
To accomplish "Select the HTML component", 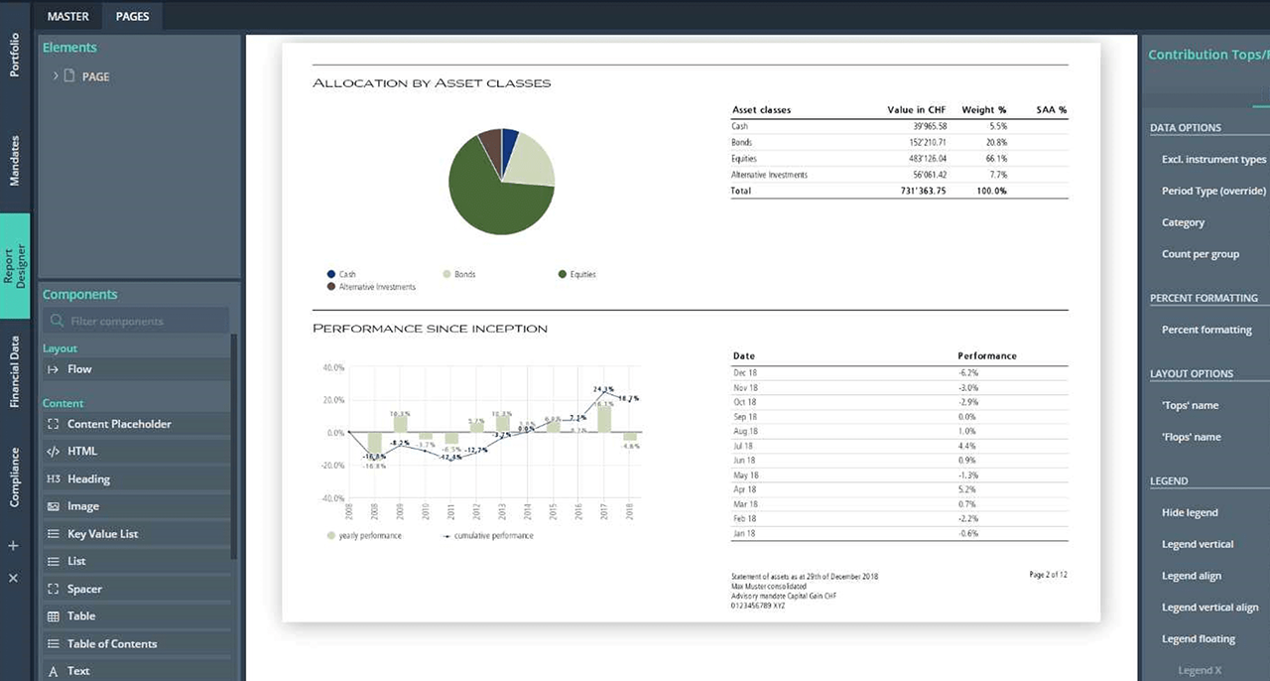I will point(135,451).
